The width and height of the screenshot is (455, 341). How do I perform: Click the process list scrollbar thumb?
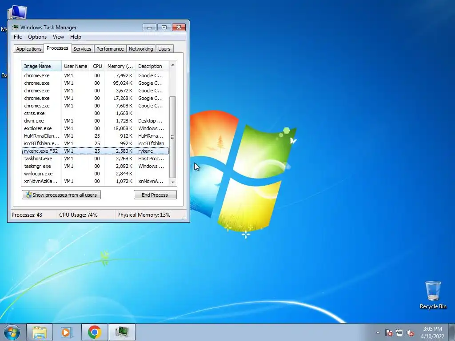(173, 137)
